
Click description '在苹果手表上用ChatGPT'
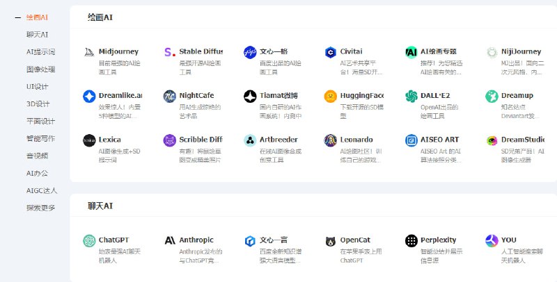tap(361, 256)
